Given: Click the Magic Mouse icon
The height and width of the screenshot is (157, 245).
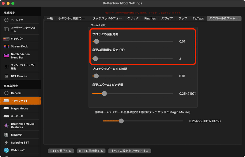Looking at the screenshot, I should point(6,108).
